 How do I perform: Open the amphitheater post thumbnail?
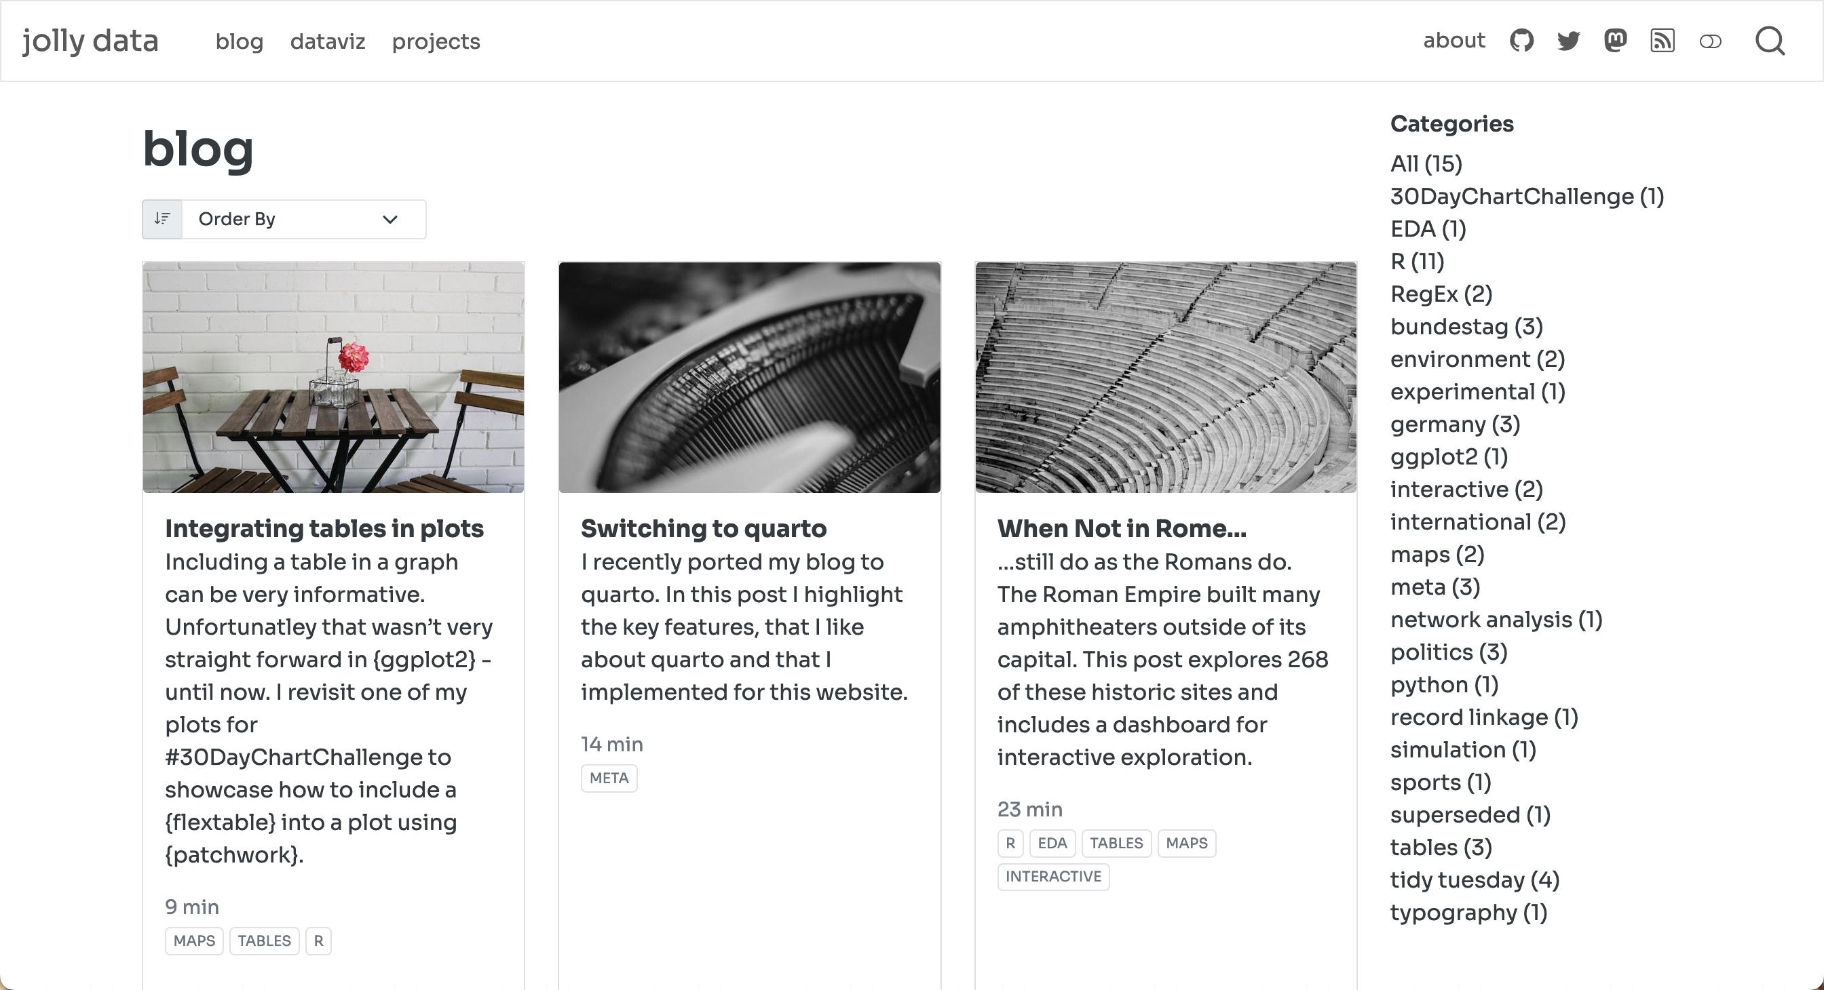pos(1166,377)
